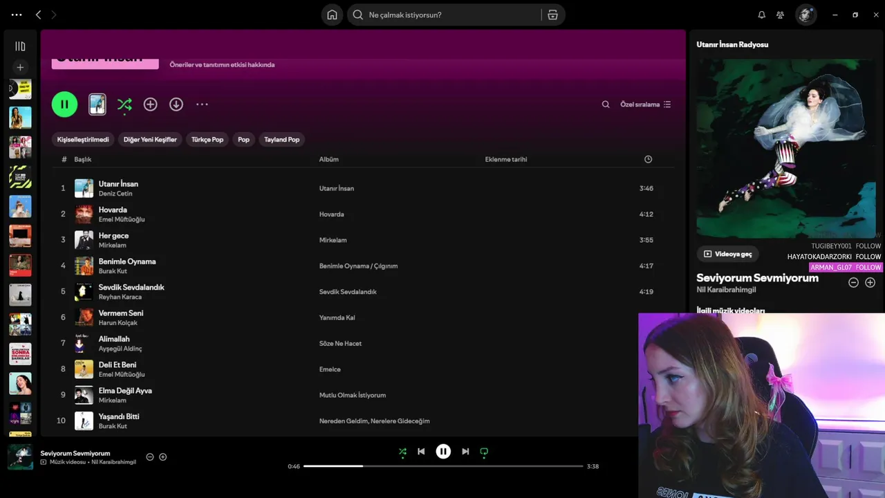The width and height of the screenshot is (885, 498).
Task: Select the track Hovarda
Action: coord(113,210)
